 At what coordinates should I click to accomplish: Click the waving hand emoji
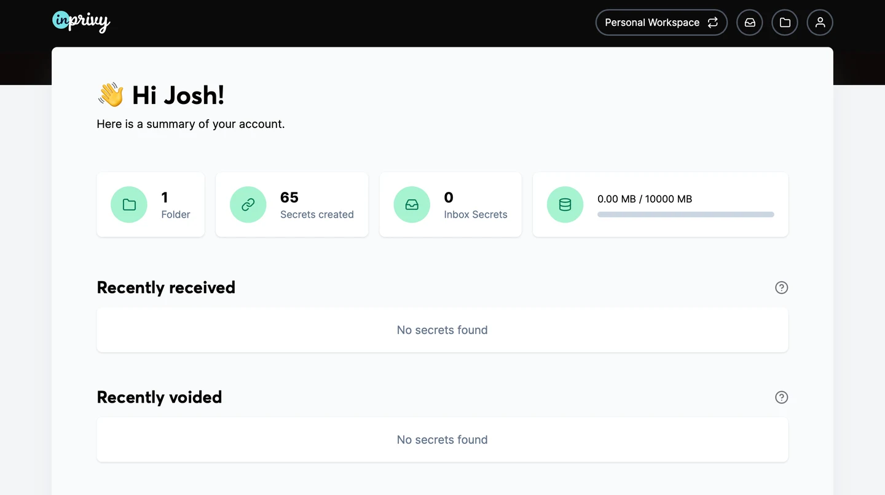click(x=111, y=95)
